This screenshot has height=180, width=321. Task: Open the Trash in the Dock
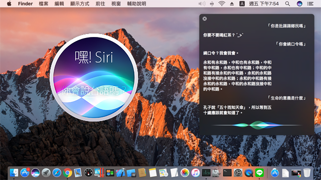click(x=306, y=173)
